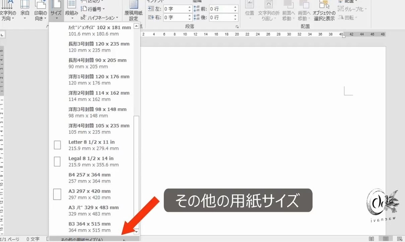Click the right indent marker on ruler
The height and width of the screenshot is (242, 405).
tap(344, 36)
